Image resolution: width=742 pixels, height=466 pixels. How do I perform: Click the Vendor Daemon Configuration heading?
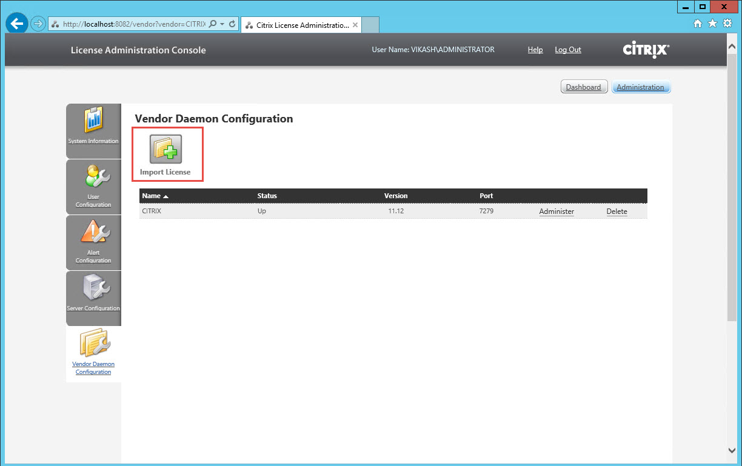coord(214,119)
